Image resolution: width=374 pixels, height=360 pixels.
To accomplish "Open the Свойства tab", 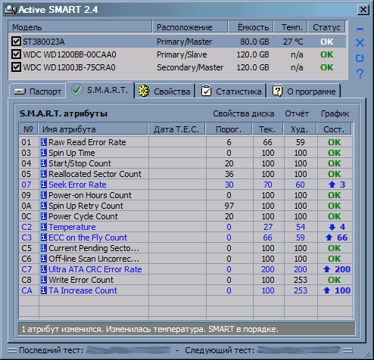I will tap(164, 92).
